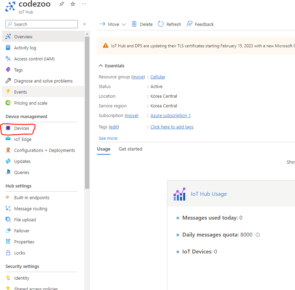Click the Delete toolbar button
Screen dimensions: 295x290
pos(142,24)
